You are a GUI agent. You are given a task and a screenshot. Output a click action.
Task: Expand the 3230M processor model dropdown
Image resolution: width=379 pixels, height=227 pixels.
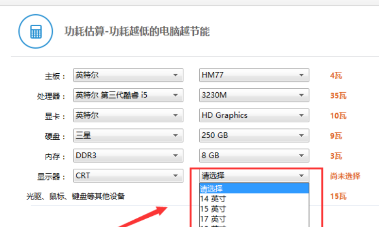(254, 95)
